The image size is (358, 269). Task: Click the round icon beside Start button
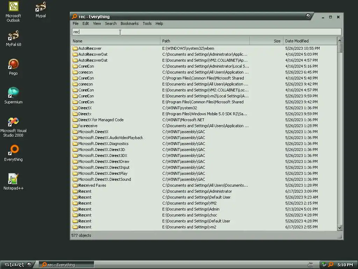[29, 264]
